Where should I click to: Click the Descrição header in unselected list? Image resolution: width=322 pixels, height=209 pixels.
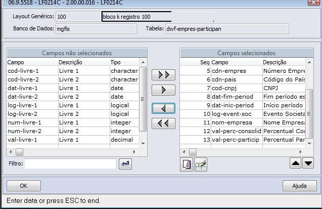(84, 62)
